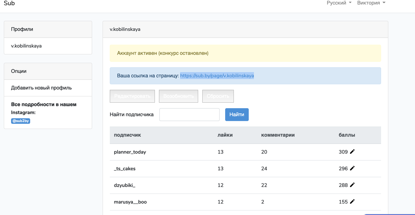This screenshot has height=215, width=415.
Task: Expand the Виктория user menu
Action: [371, 3]
